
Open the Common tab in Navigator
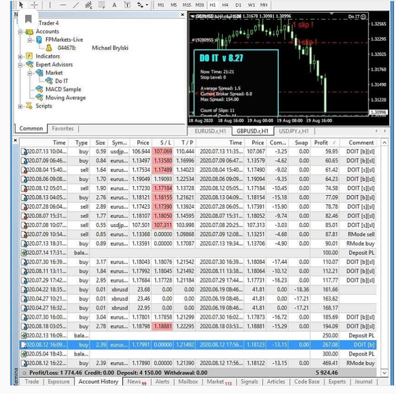coord(31,128)
